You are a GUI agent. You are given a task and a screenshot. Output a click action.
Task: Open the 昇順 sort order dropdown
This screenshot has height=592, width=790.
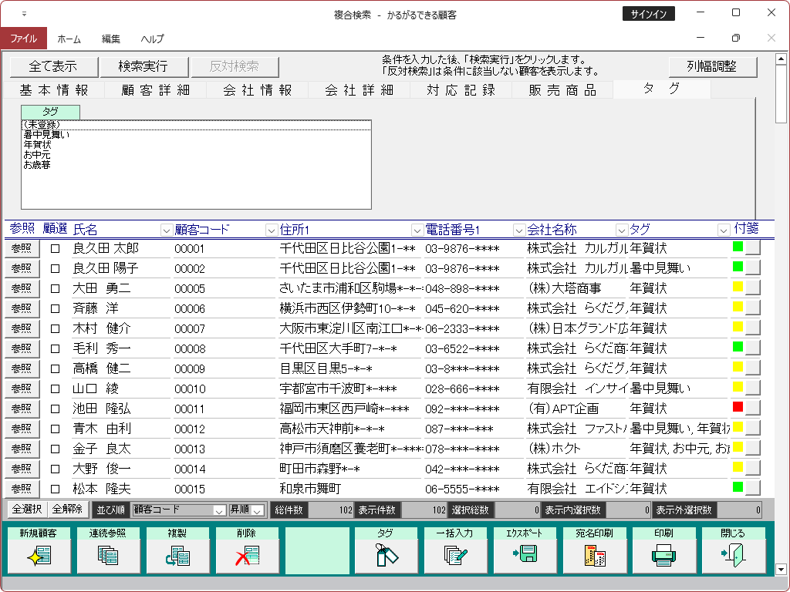pyautogui.click(x=258, y=510)
